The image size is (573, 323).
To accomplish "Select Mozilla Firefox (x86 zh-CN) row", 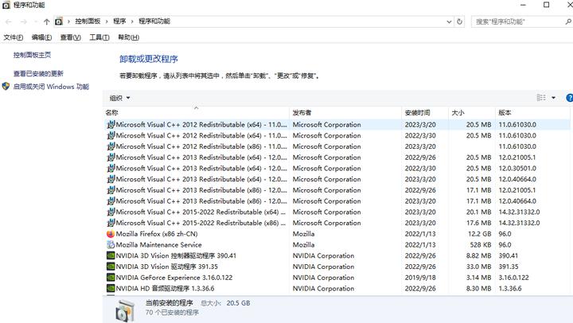I will pos(337,234).
